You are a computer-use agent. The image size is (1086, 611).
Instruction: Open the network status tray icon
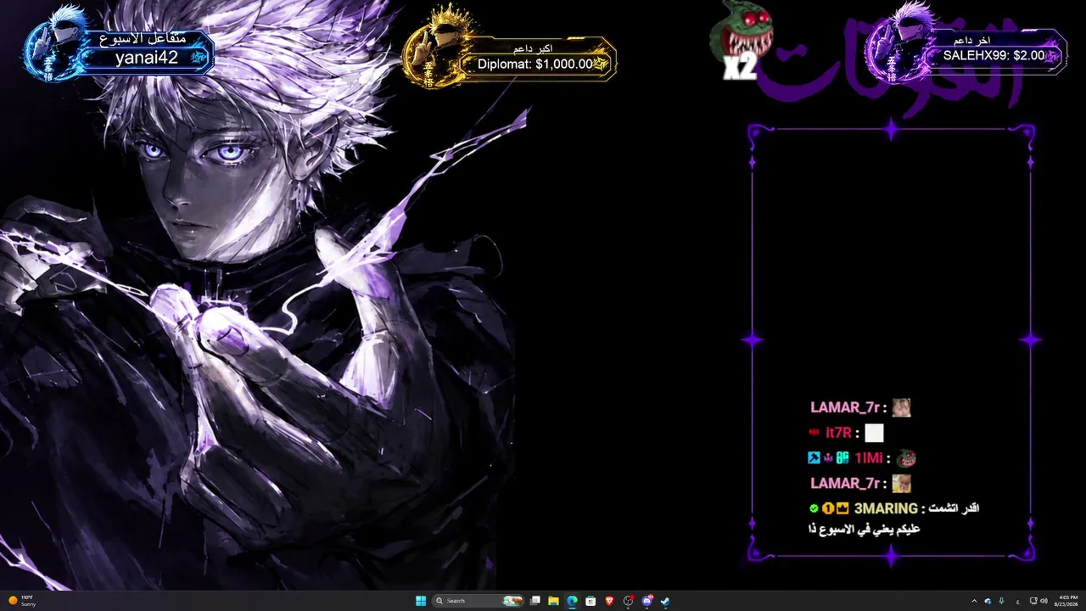tap(1033, 601)
